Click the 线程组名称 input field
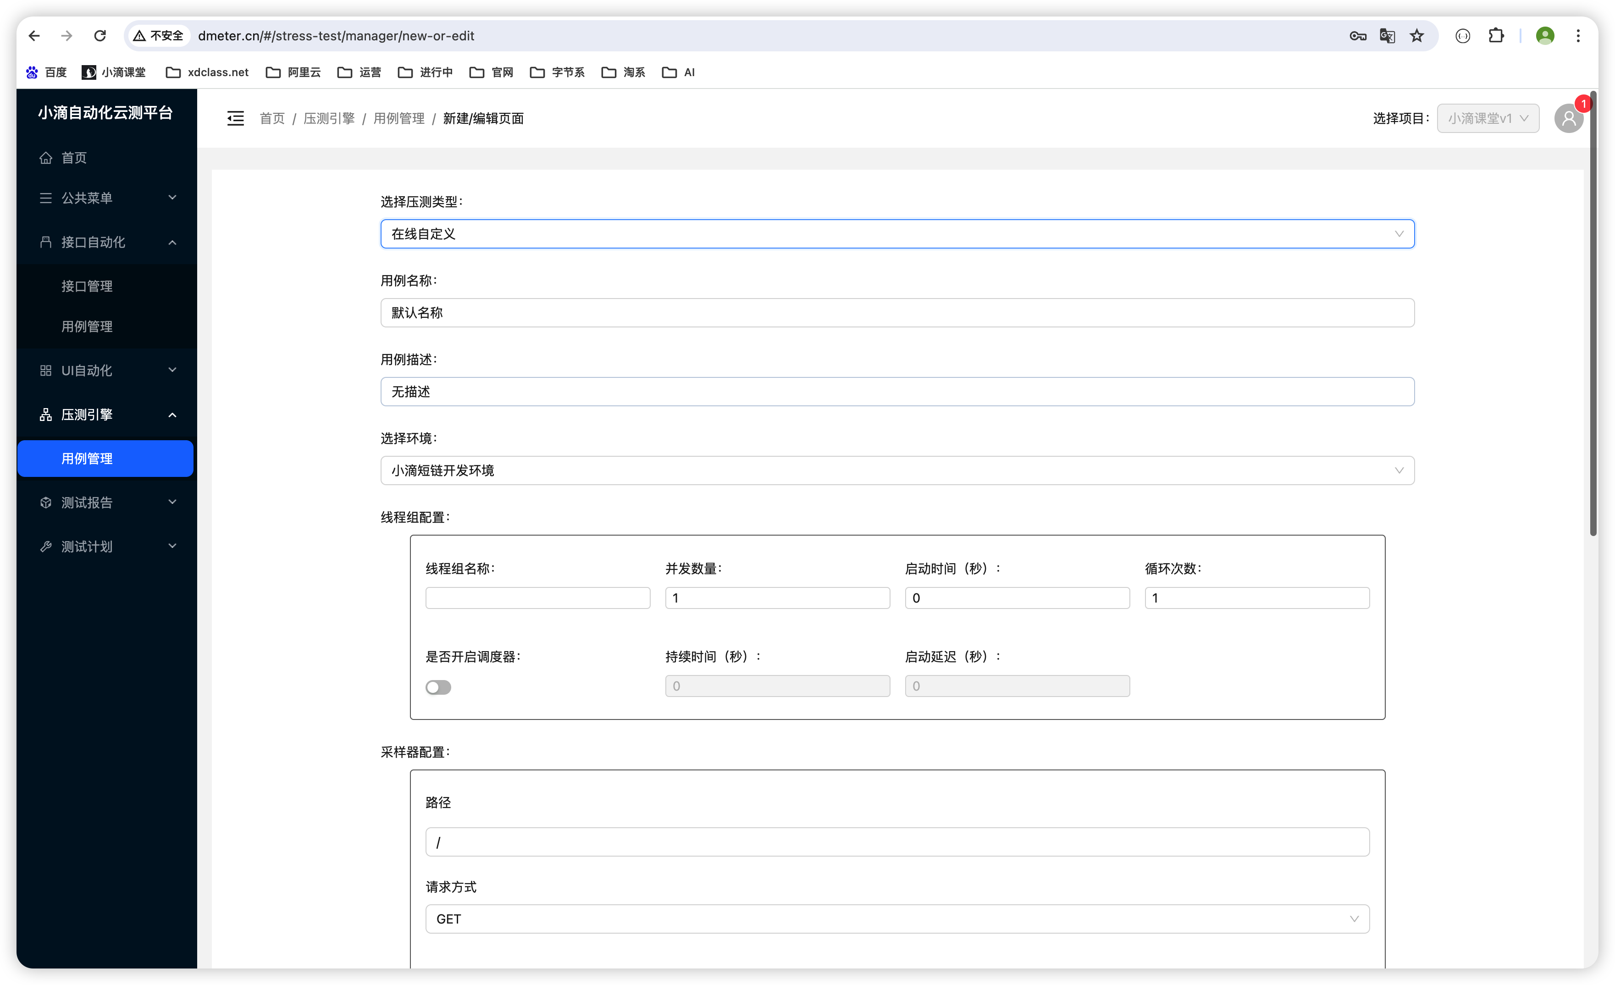 [537, 598]
